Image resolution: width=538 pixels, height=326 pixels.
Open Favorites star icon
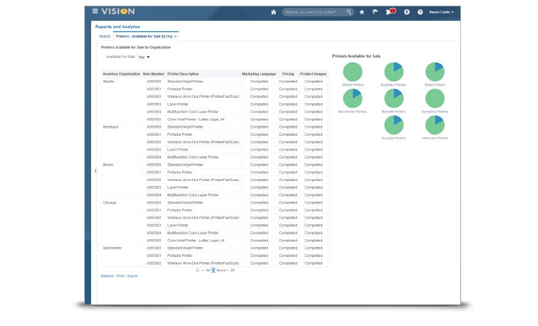coord(362,12)
